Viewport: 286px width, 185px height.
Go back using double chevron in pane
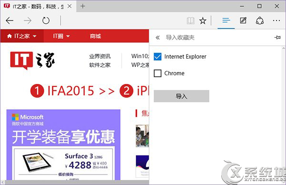point(158,38)
